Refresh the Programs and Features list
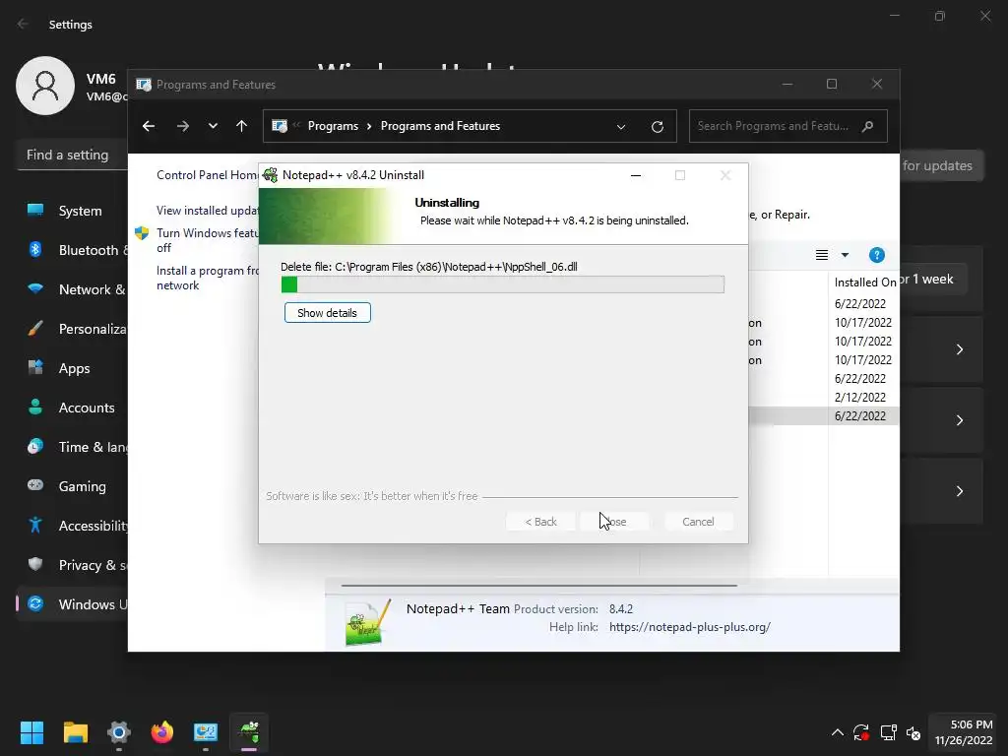Viewport: 1008px width, 756px height. (657, 127)
